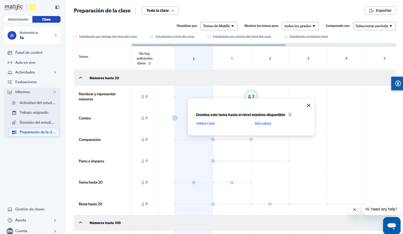Screen dimensions: 403x234
Task: Select the Clase mode toggle
Action: [46, 19]
